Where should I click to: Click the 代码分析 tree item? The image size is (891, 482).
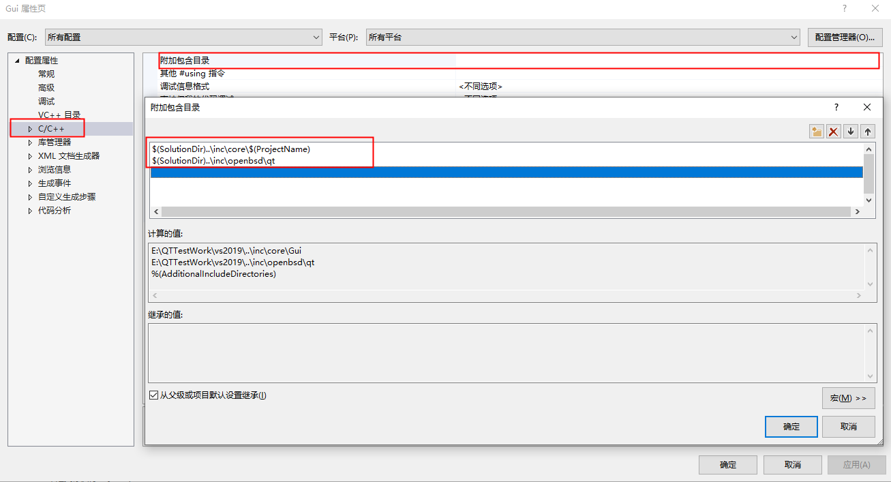pos(55,210)
